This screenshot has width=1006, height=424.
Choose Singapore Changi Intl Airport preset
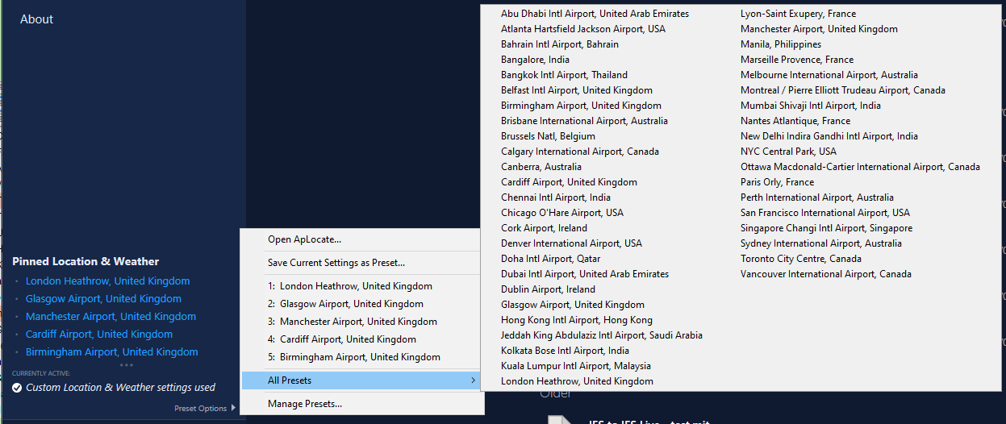coord(826,228)
